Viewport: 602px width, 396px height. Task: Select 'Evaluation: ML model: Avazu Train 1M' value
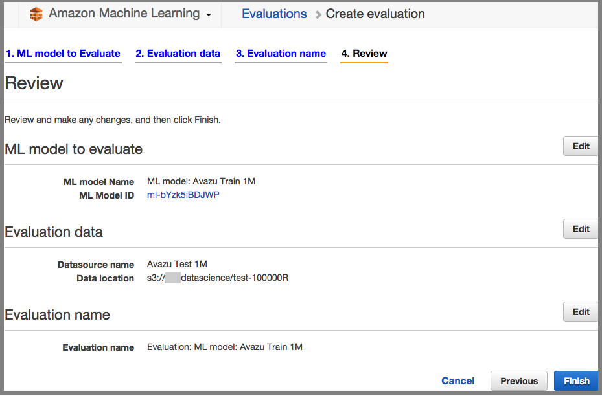[225, 347]
